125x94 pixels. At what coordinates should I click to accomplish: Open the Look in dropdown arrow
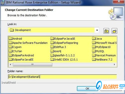97,30
